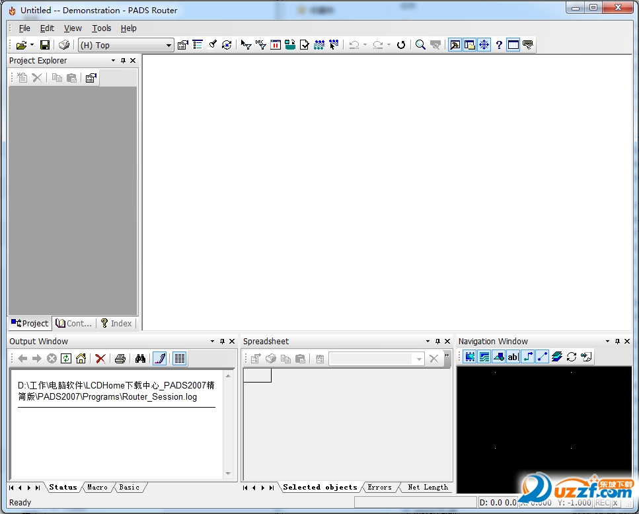Screen dimensions: 639x514
Task: Click the red X clear icon in Output Window
Action: coord(100,358)
